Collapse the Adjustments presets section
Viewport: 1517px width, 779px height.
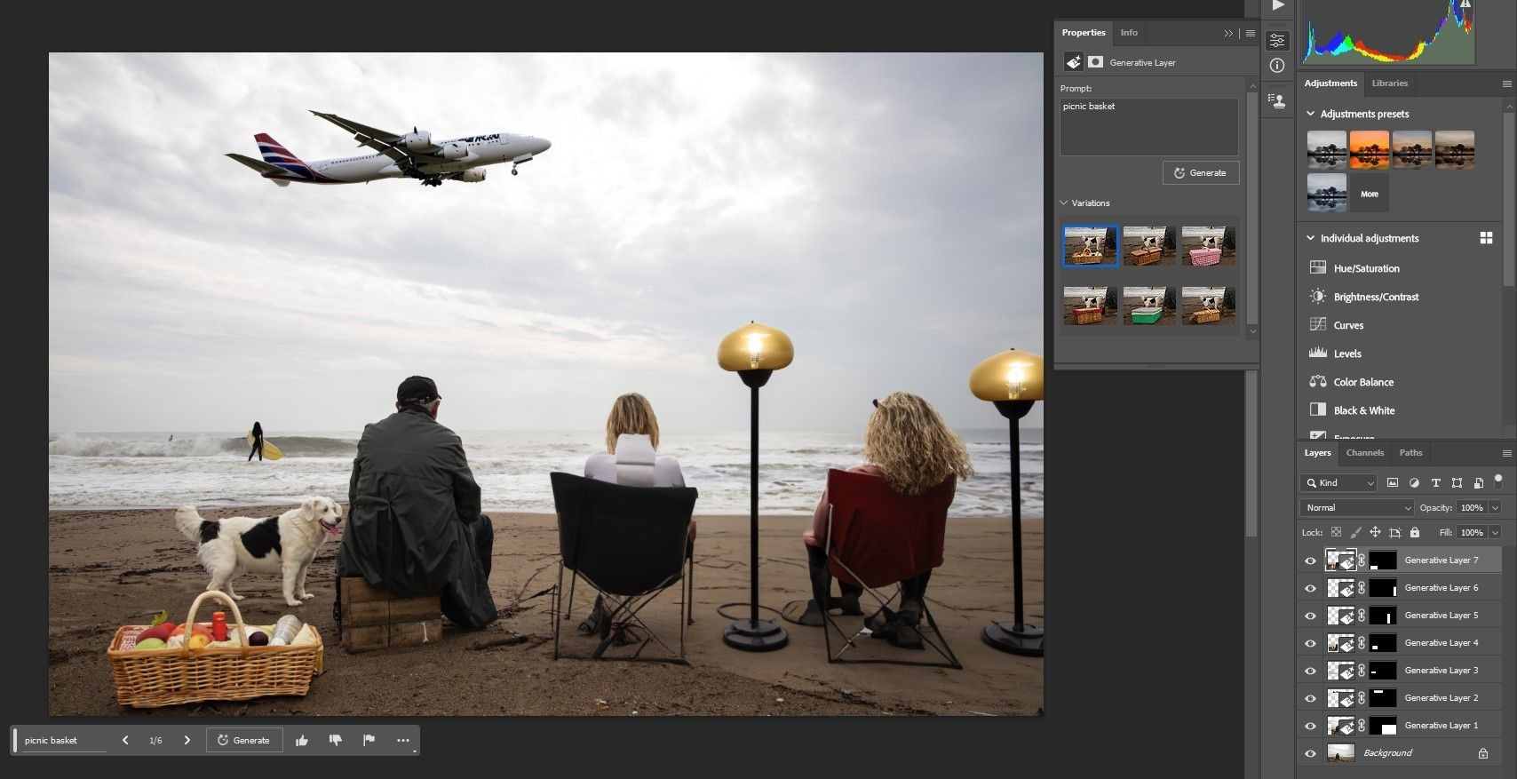click(1311, 114)
